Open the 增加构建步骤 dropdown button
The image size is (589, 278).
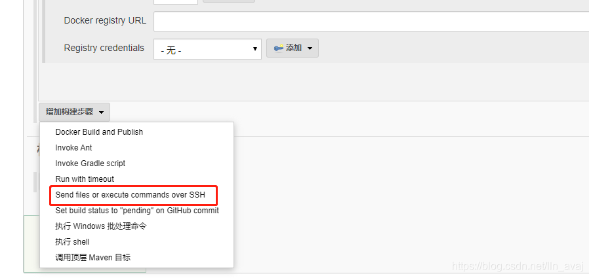click(74, 112)
